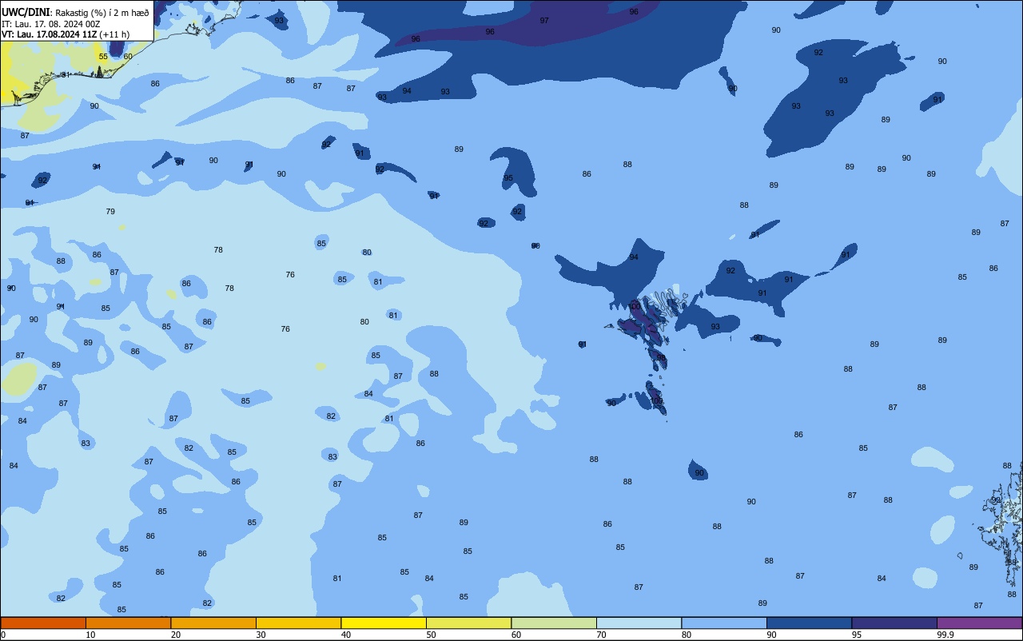Viewport: 1023px width, 641px height.
Task: Click the 20 tick label on the legend
Action: 176,635
